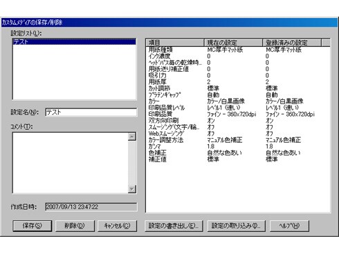This screenshot has width=339, height=254.
Task: Open help with ヘルプ(H) button
Action: 289,226
